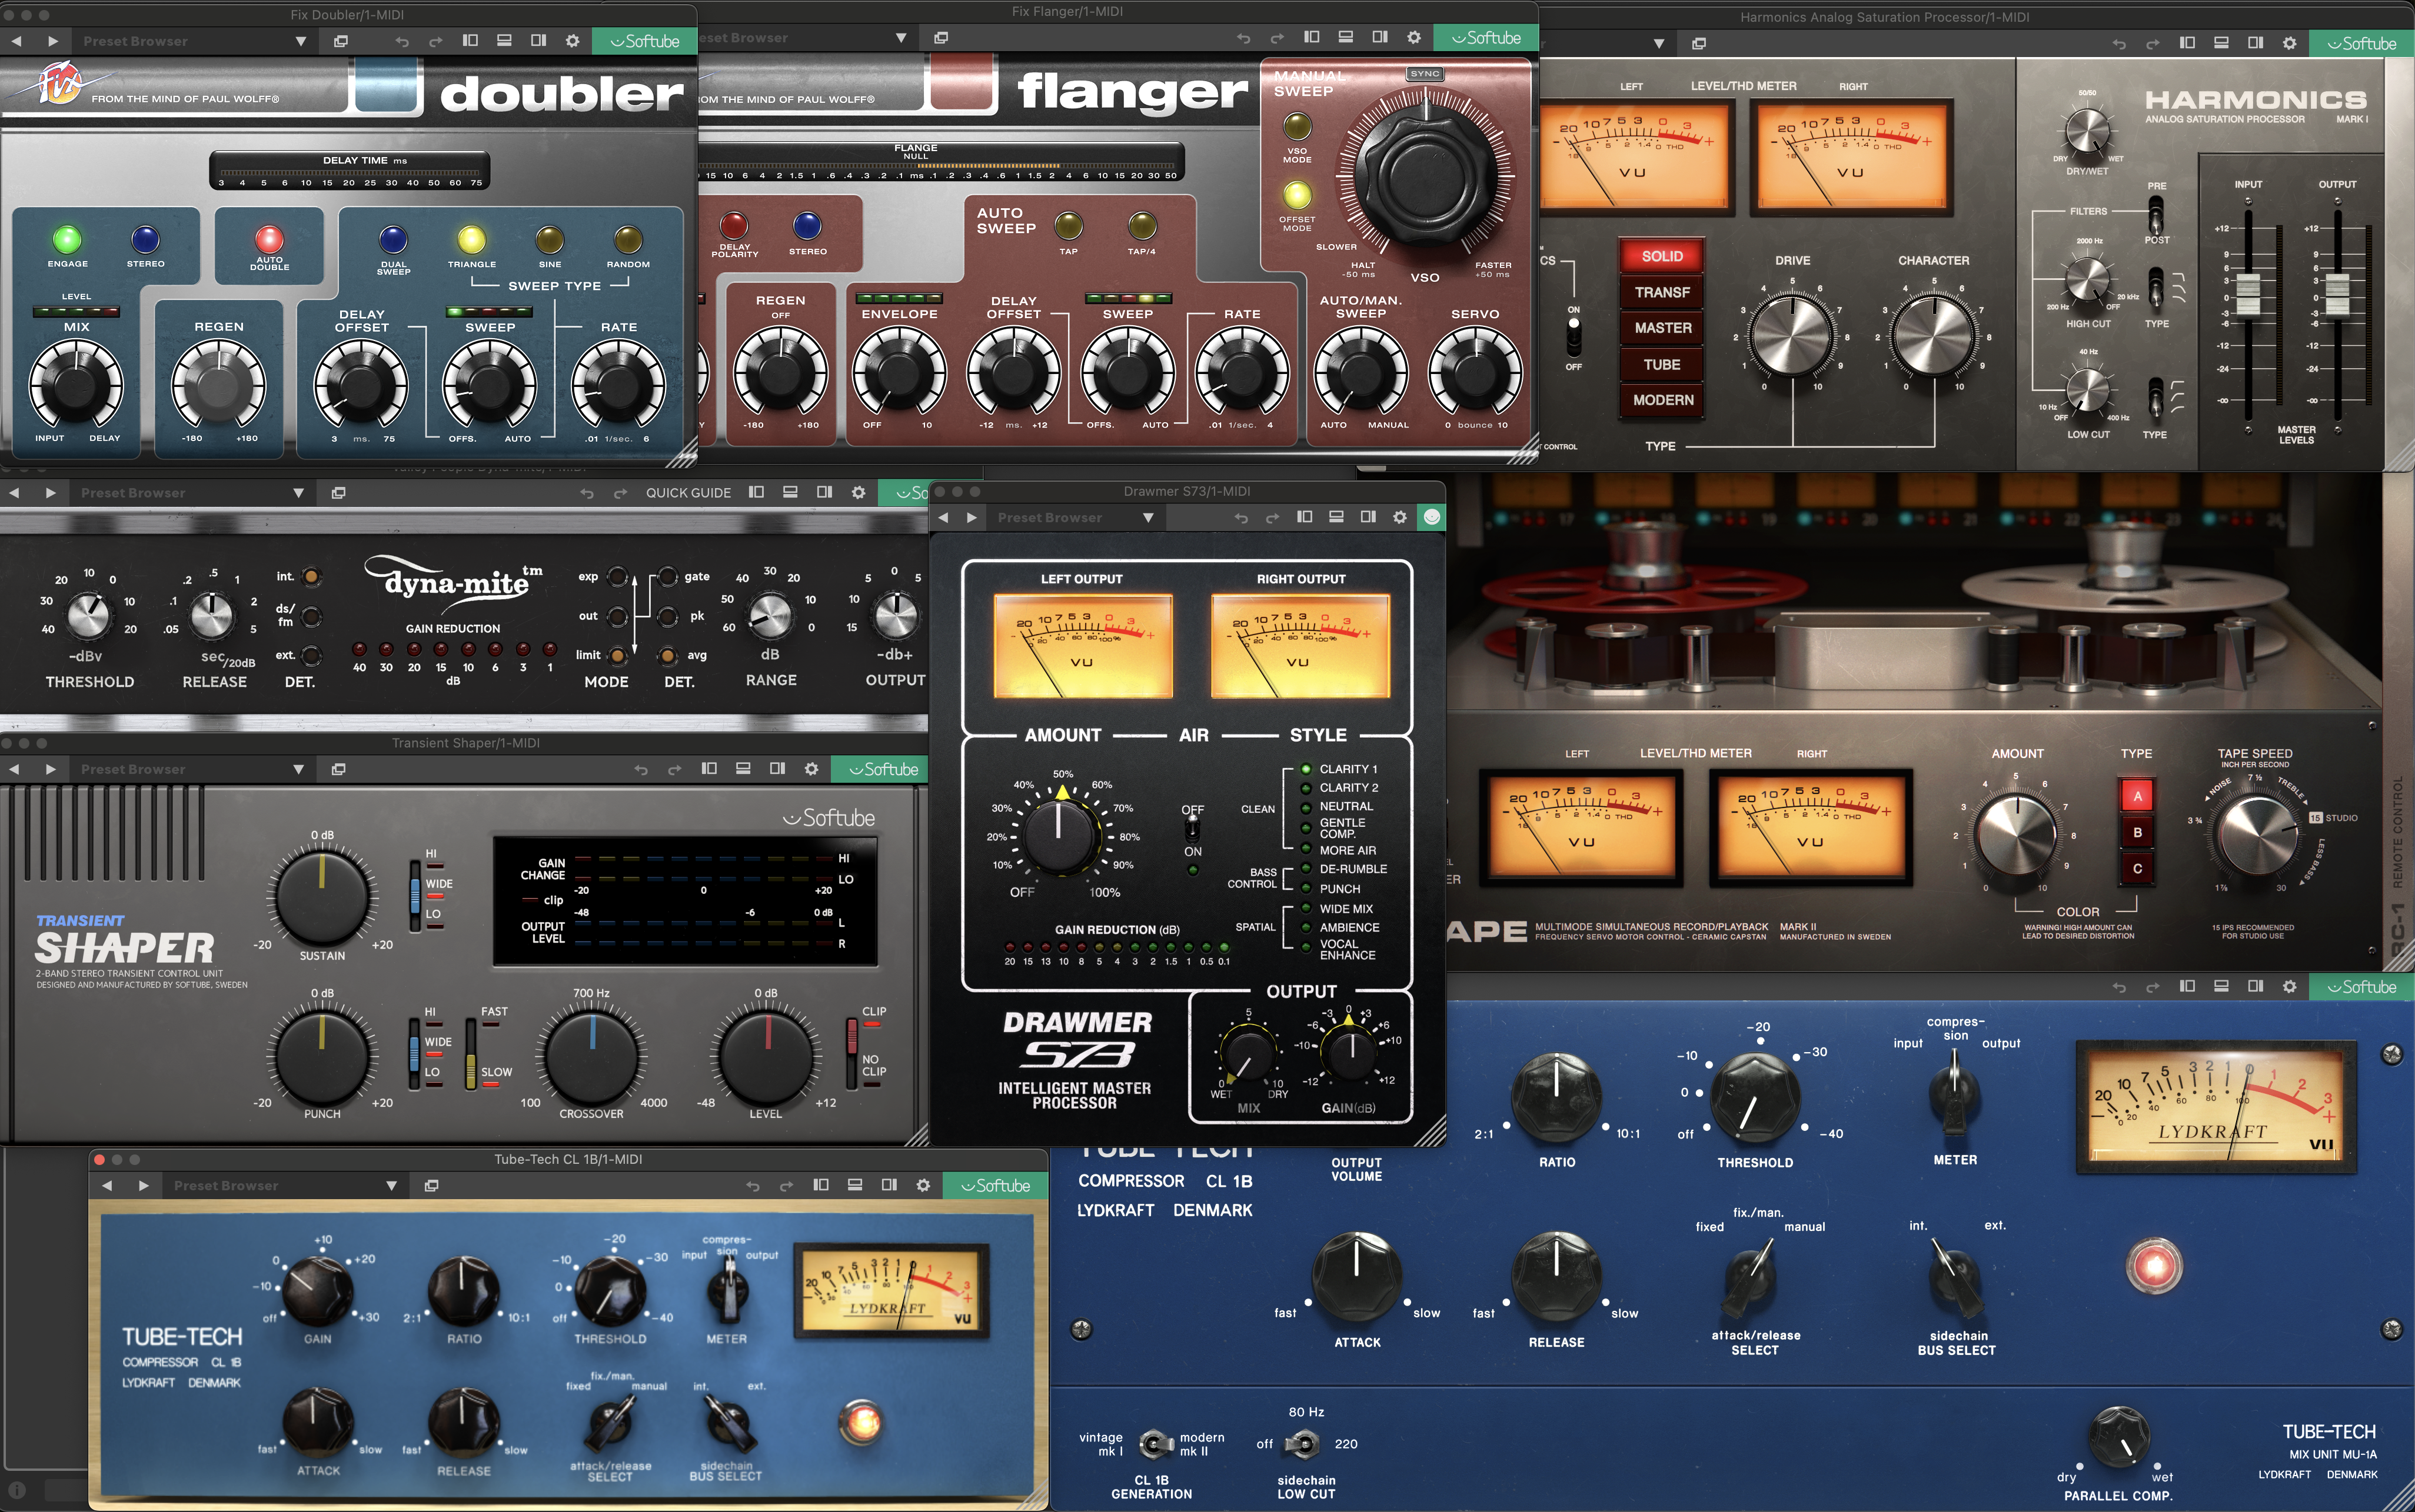Viewport: 2415px width, 1512px height.
Task: Open Preset Browser dropdown in Drawmer S73
Action: 1076,517
